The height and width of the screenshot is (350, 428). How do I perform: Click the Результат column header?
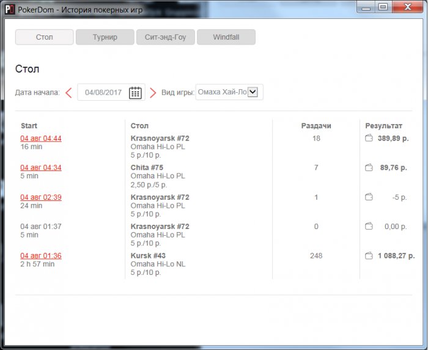coord(384,126)
